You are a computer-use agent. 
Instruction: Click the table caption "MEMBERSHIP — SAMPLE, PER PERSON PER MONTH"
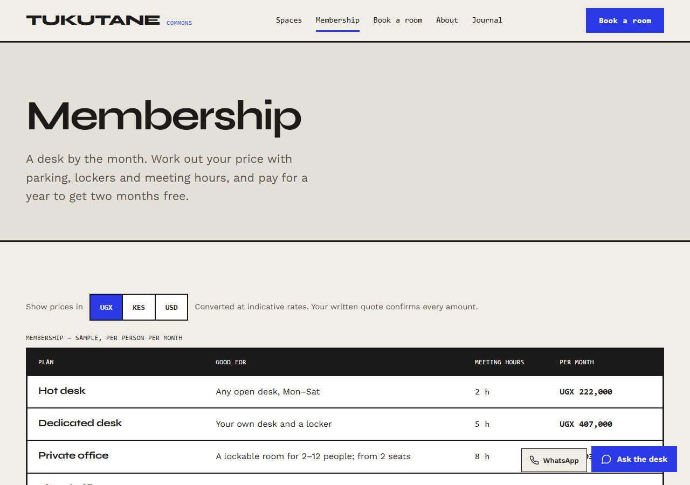[x=104, y=338]
